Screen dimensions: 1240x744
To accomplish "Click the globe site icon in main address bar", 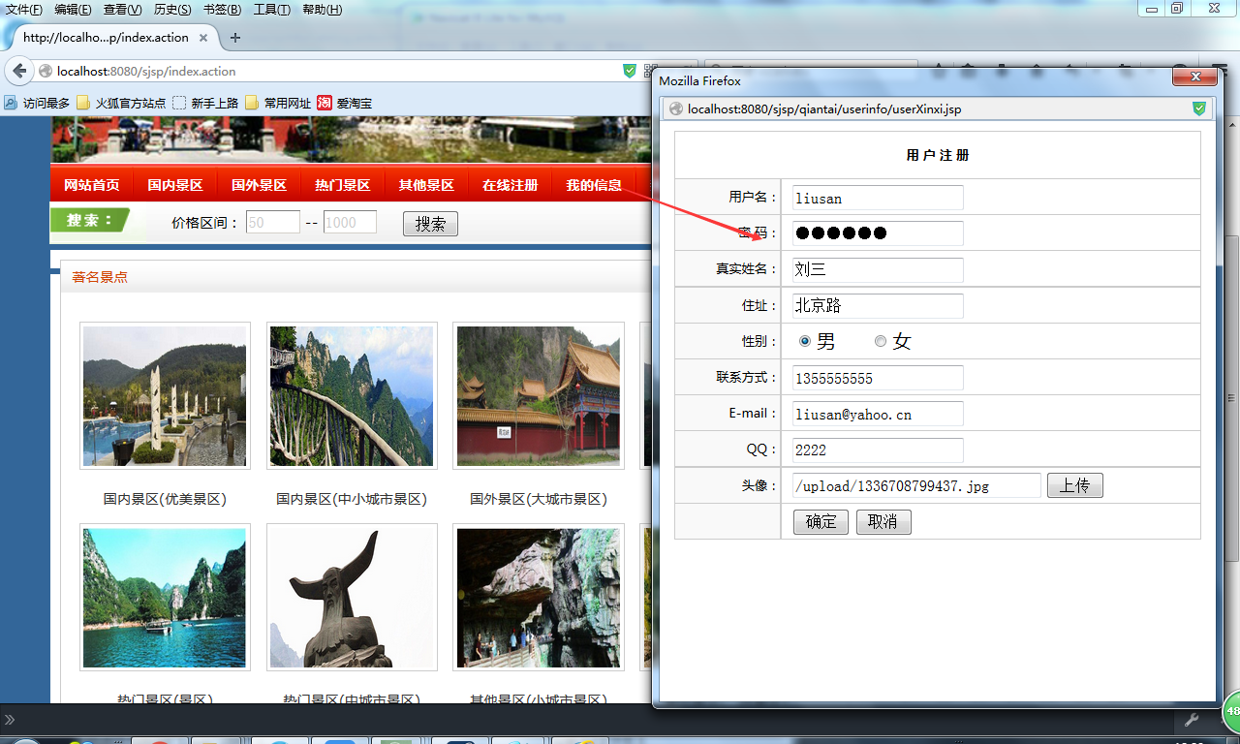I will 46,71.
